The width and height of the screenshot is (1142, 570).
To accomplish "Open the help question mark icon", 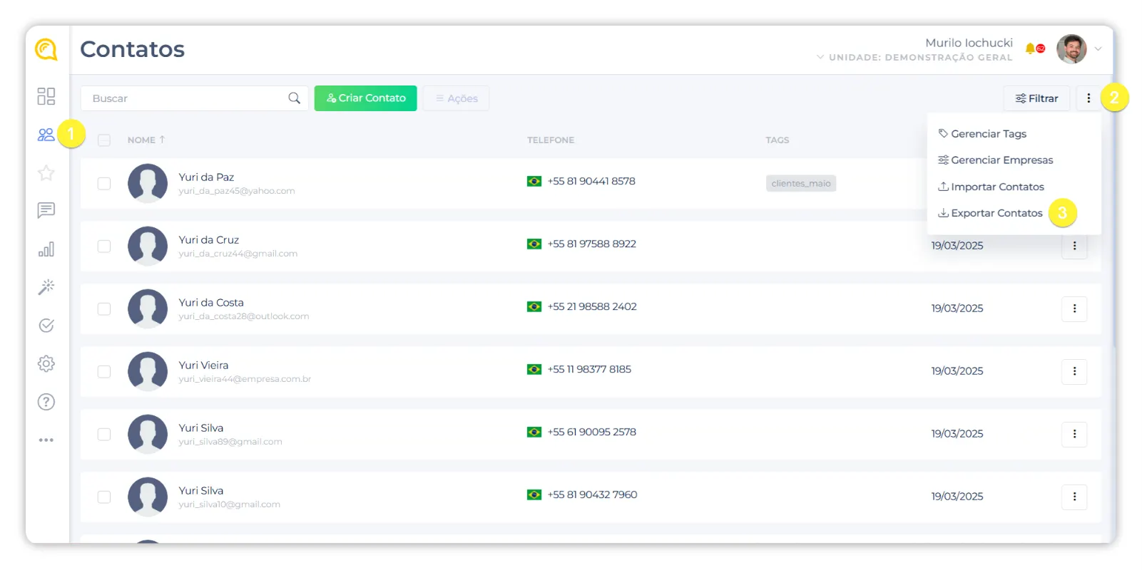I will coord(46,402).
